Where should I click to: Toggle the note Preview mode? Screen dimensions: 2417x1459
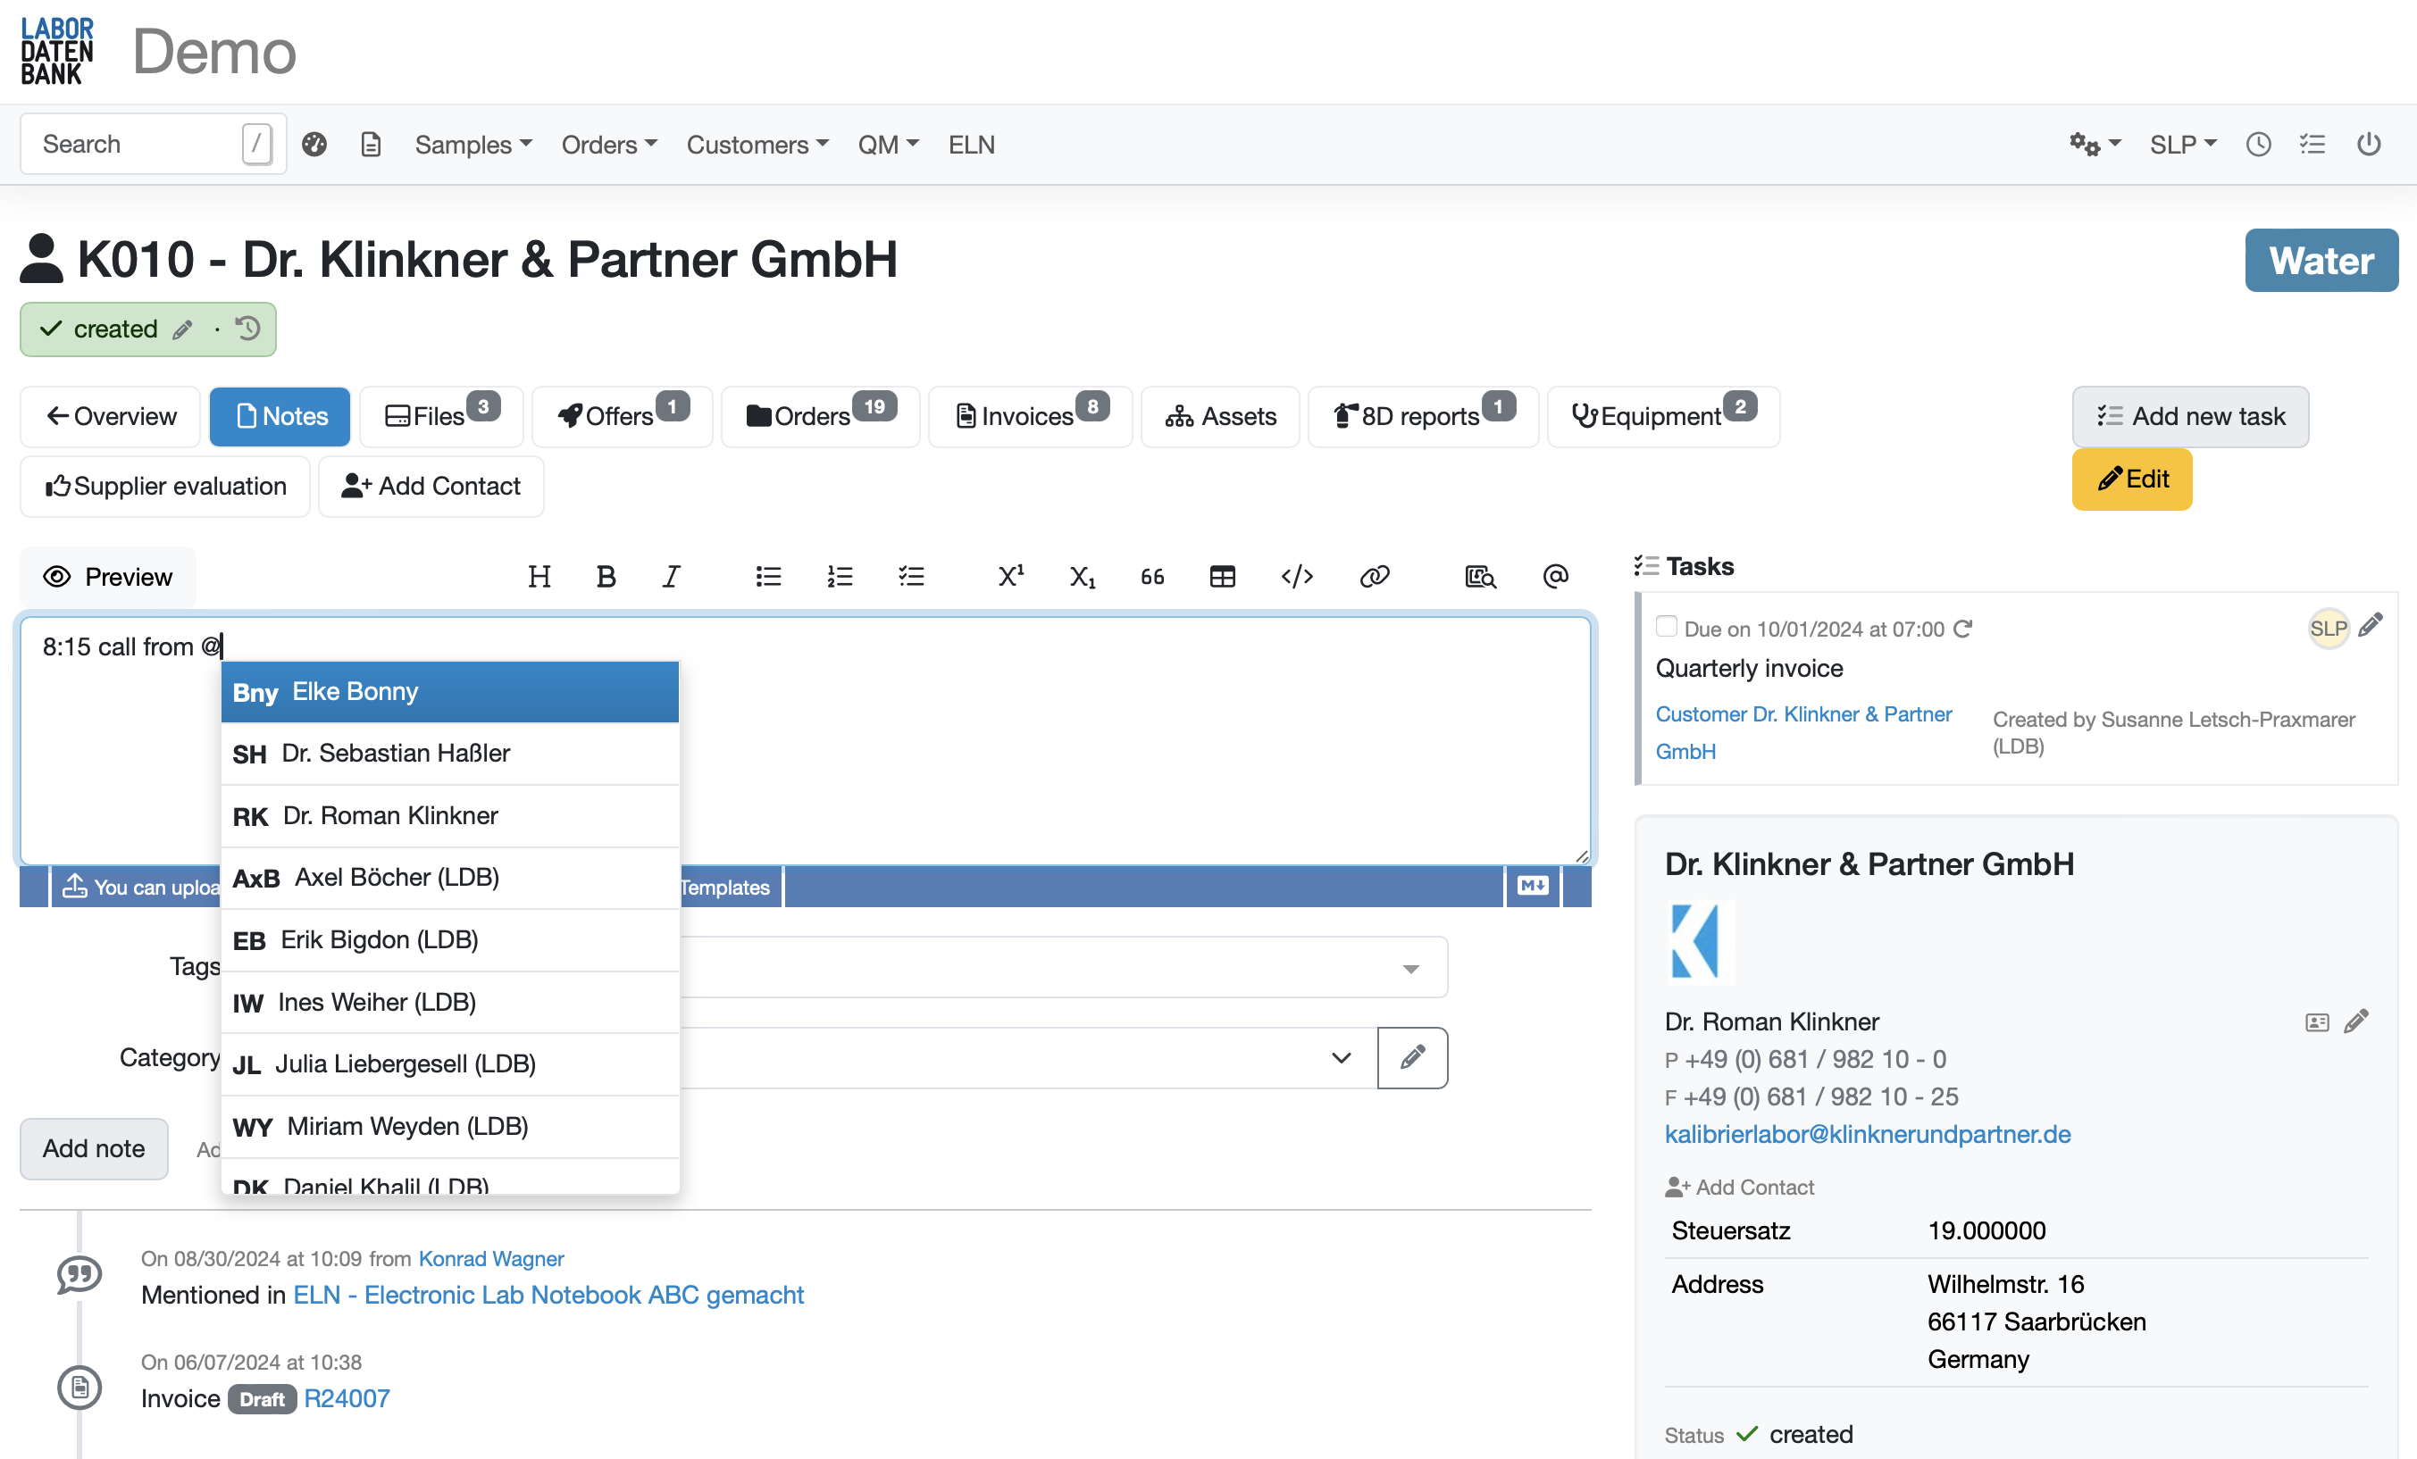108,577
